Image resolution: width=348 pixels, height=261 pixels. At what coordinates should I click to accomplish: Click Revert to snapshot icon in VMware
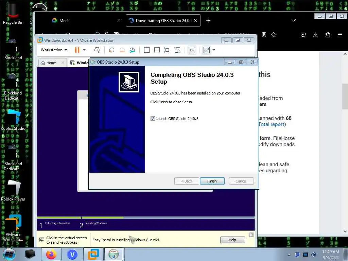click(122, 50)
